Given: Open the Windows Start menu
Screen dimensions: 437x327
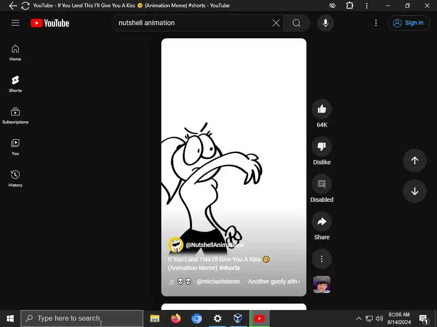Looking at the screenshot, I should click(x=10, y=318).
